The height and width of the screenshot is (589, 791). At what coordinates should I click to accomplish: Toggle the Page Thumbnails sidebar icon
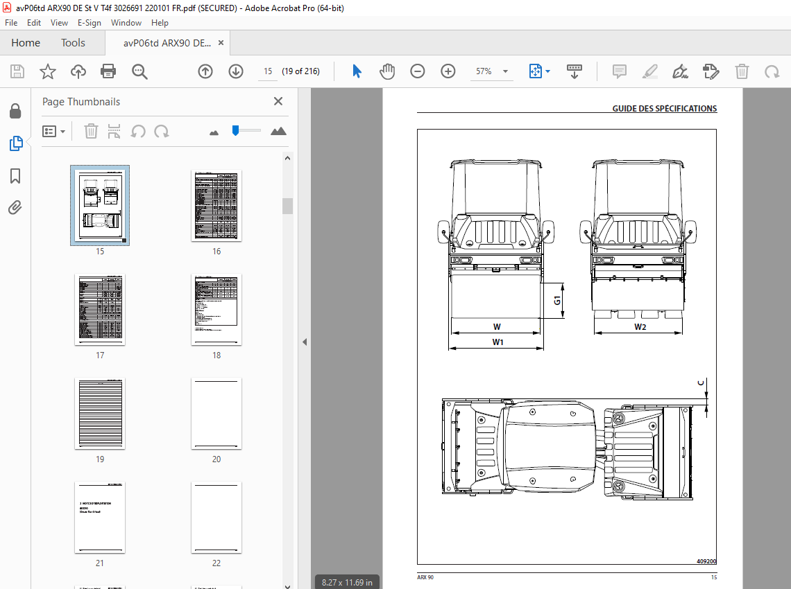[16, 143]
